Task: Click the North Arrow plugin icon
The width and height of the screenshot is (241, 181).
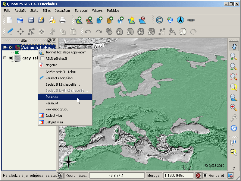Action: (180, 20)
